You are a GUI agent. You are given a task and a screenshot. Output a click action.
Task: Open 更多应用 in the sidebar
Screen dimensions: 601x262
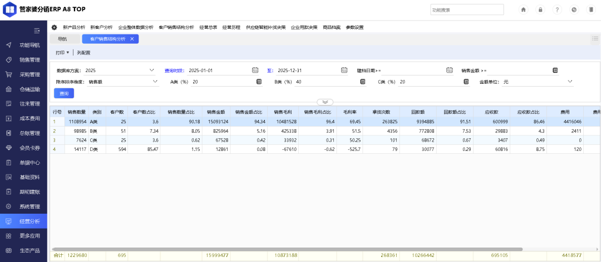(x=23, y=236)
